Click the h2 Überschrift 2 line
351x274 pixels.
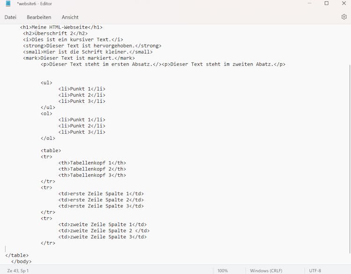pos(55,33)
